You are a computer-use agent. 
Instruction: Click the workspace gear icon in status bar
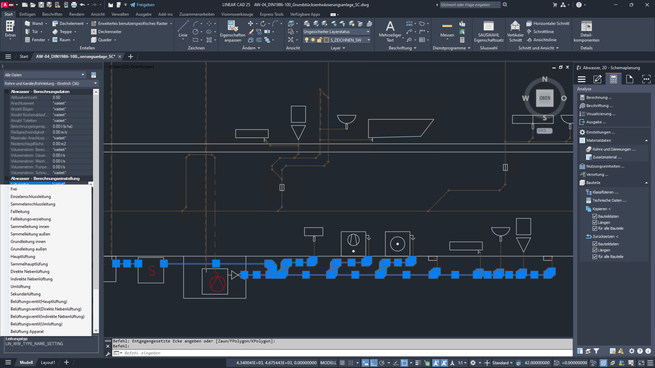point(473,363)
